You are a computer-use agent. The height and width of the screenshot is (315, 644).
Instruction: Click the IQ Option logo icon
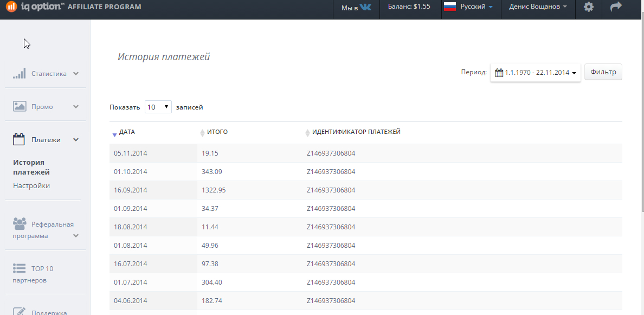(x=10, y=7)
